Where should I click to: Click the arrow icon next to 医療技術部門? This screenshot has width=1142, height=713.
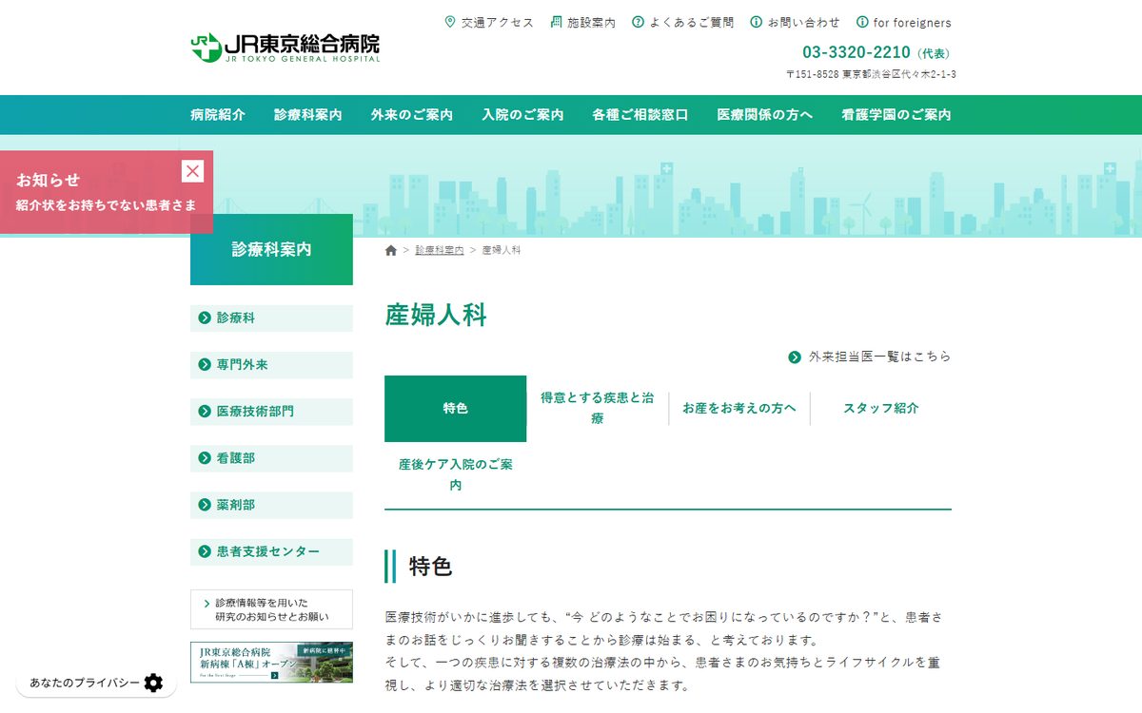pyautogui.click(x=205, y=412)
